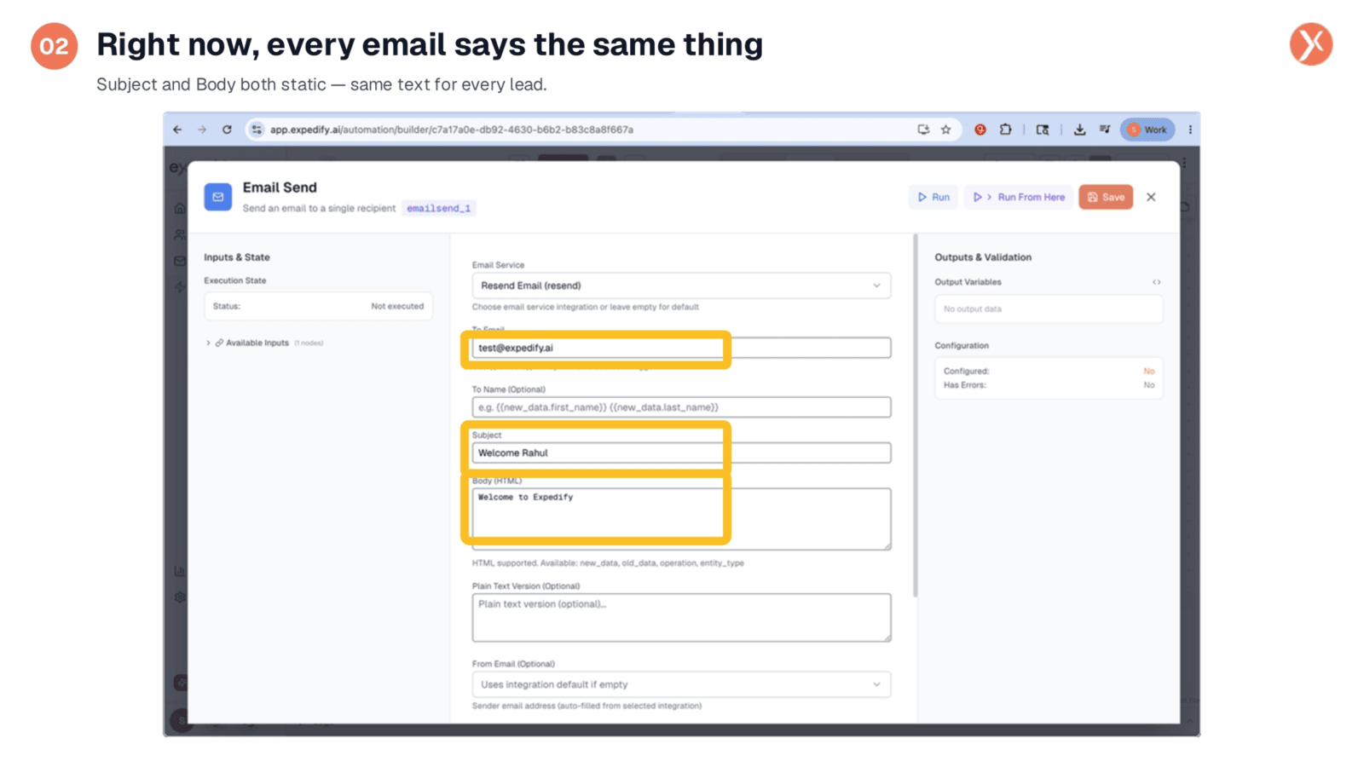
Task: Click the To Name (Optional) field
Action: [681, 407]
